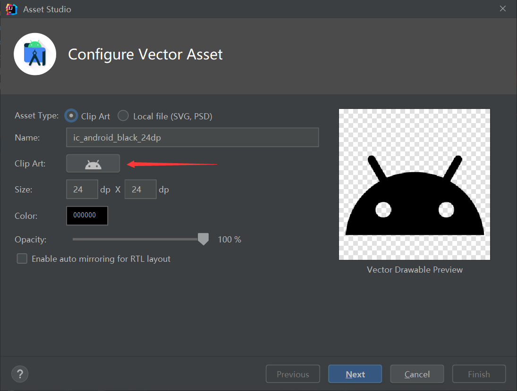517x391 pixels.
Task: Click the "100 %" opacity value
Action: click(x=229, y=240)
